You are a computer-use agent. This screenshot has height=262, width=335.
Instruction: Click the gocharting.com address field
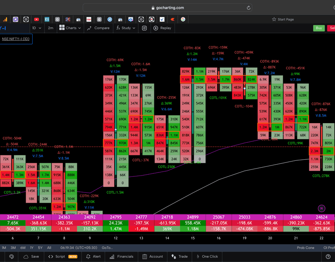[167, 8]
